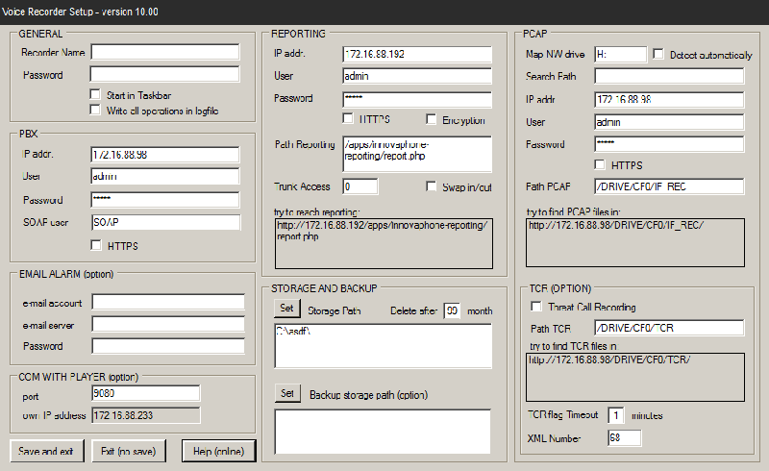Focus the e-mail server field
The width and height of the screenshot is (769, 471).
[168, 324]
